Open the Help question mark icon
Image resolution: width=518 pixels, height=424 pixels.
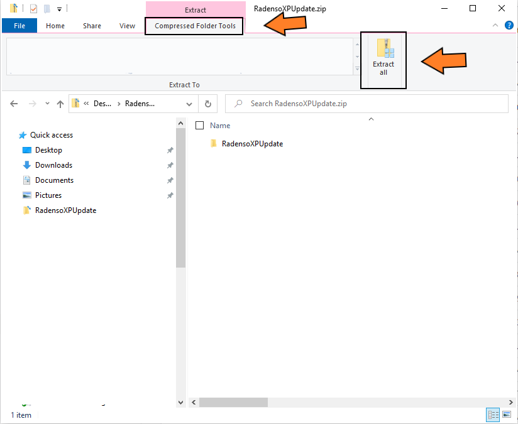[509, 25]
